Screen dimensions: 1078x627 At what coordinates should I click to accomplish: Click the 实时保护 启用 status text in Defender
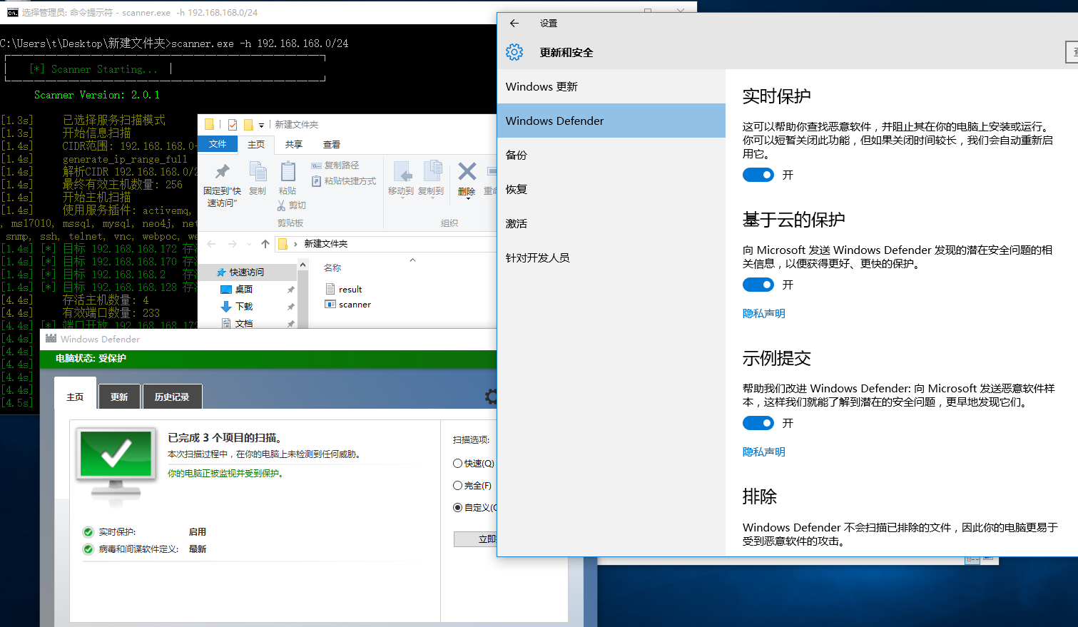coord(198,532)
